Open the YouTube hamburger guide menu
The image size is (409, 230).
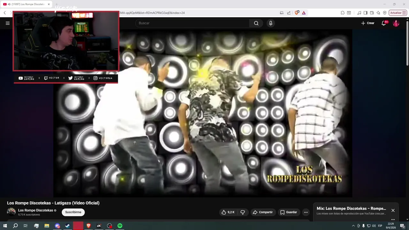tap(8, 23)
